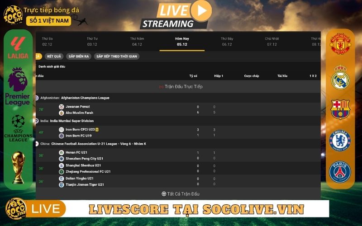362x226 pixels.
Task: Click the LaLiga logo in the left sidebar
Action: tap(18, 48)
